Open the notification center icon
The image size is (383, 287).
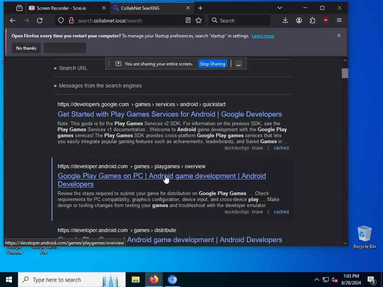371,280
